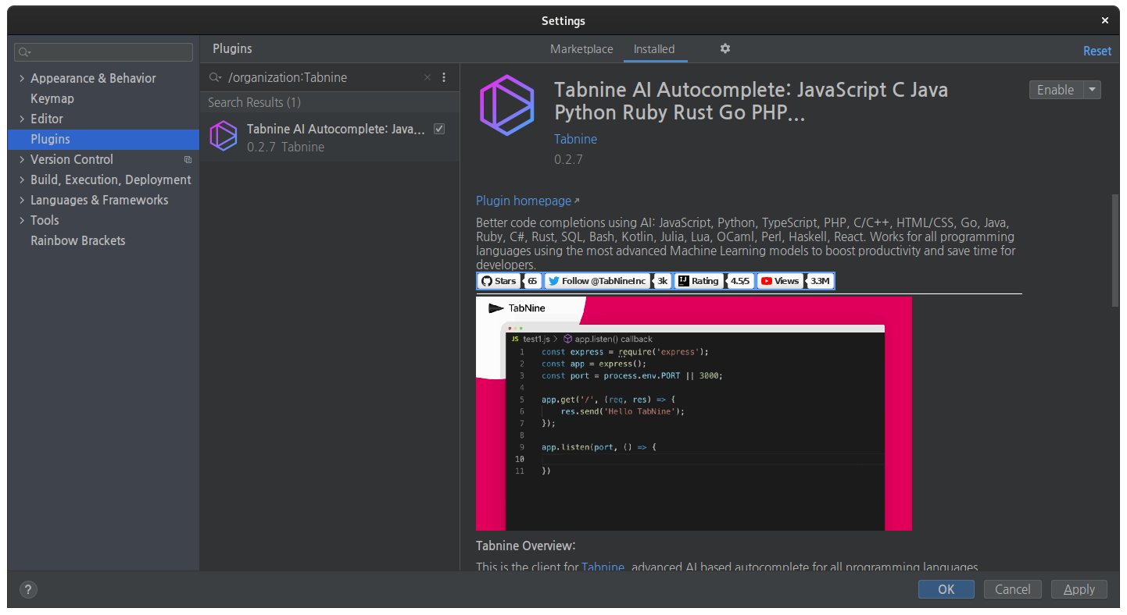
Task: Close the Settings dialog
Action: (1105, 20)
